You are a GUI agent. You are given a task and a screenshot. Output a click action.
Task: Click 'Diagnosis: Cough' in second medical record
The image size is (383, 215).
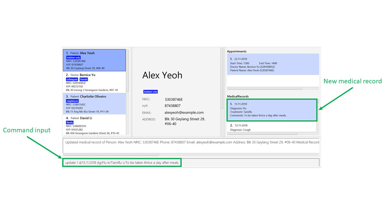(240, 130)
